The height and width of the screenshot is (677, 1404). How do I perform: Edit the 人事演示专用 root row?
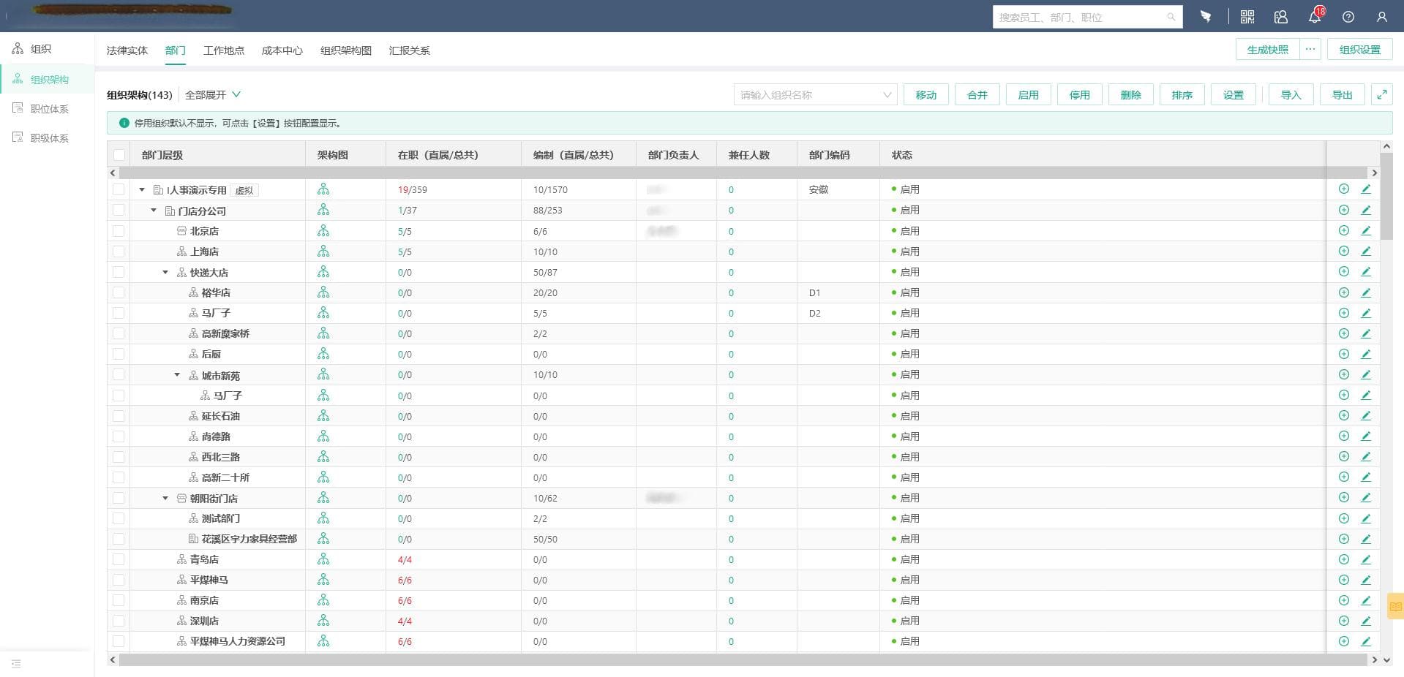pos(1366,189)
